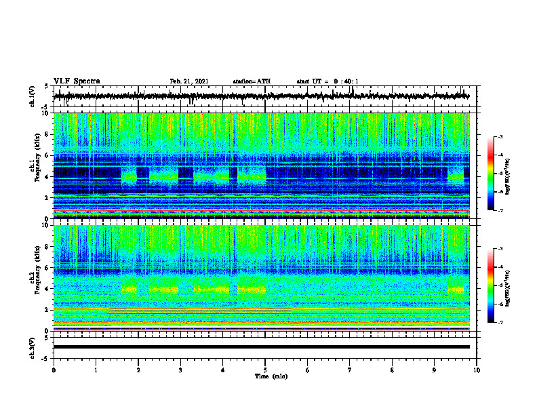Click the ch.1 color scale bar
This screenshot has height=415, width=537.
[490, 174]
